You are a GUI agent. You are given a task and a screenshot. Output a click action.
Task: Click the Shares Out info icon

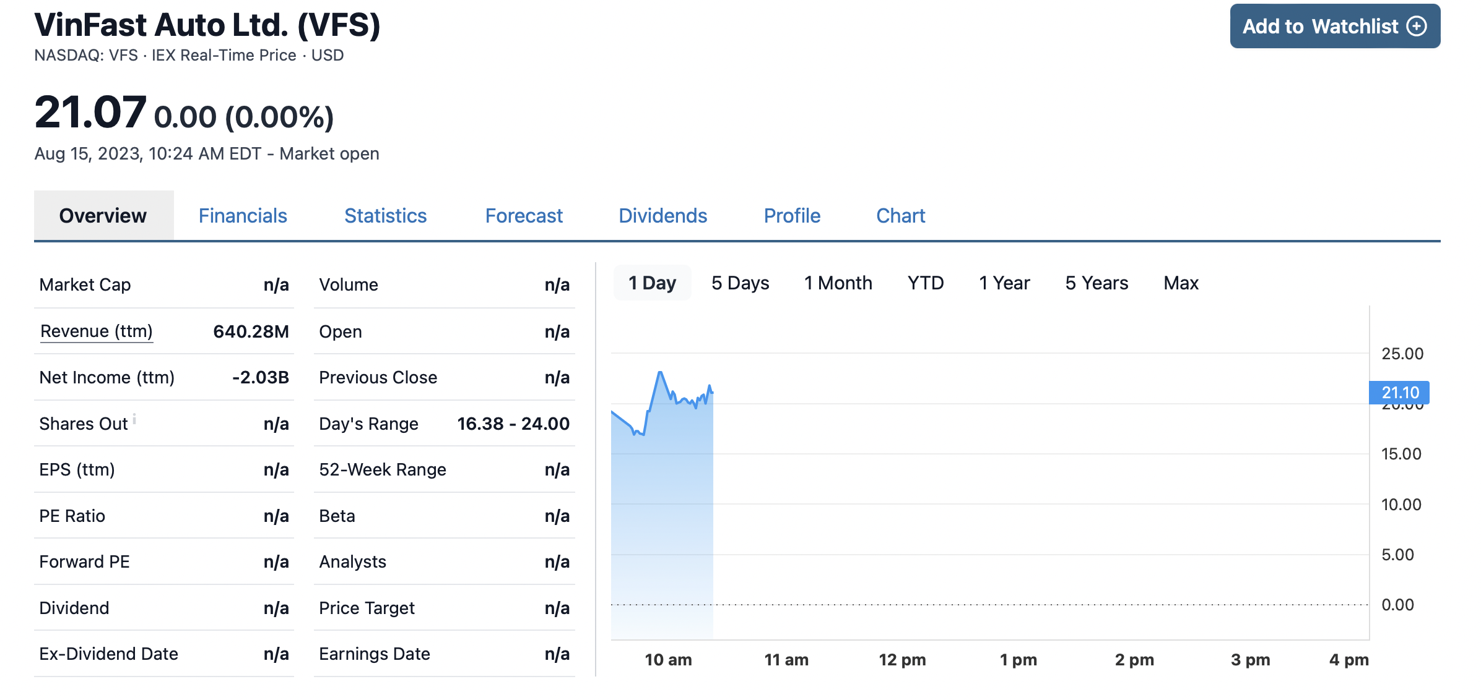tap(134, 419)
